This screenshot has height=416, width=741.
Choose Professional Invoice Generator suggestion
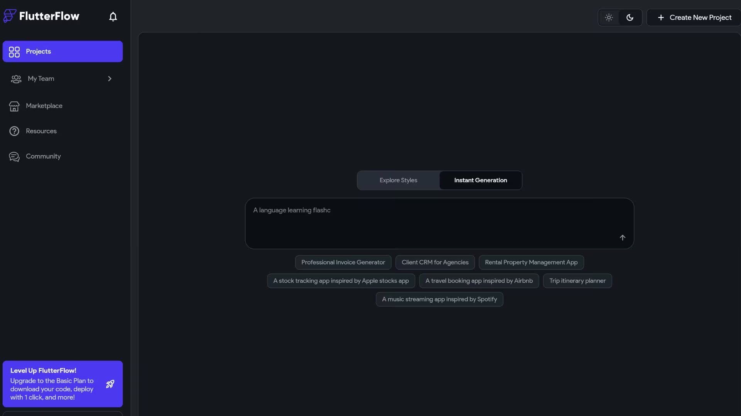tap(343, 262)
